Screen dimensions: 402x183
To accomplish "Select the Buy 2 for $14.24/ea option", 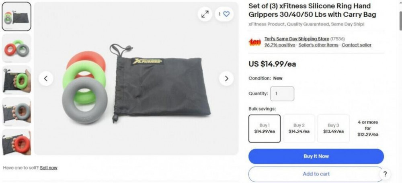I will [x=299, y=129].
